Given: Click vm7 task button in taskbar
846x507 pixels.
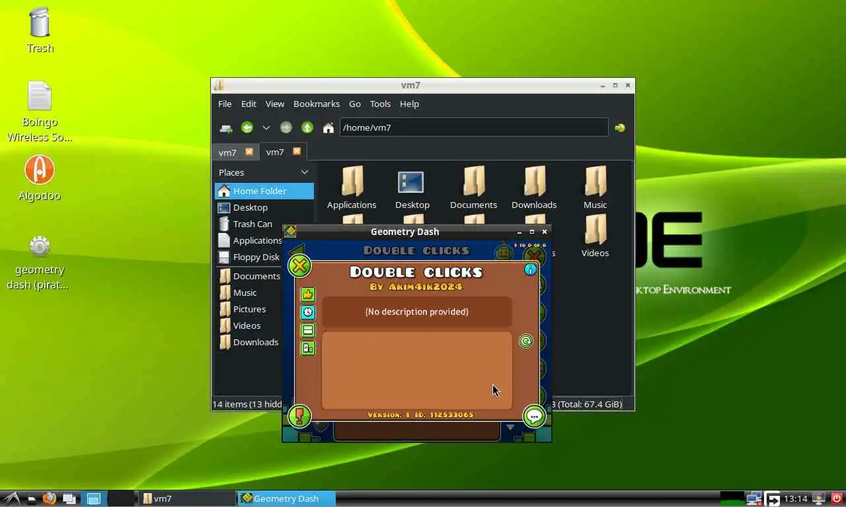Looking at the screenshot, I should 188,498.
